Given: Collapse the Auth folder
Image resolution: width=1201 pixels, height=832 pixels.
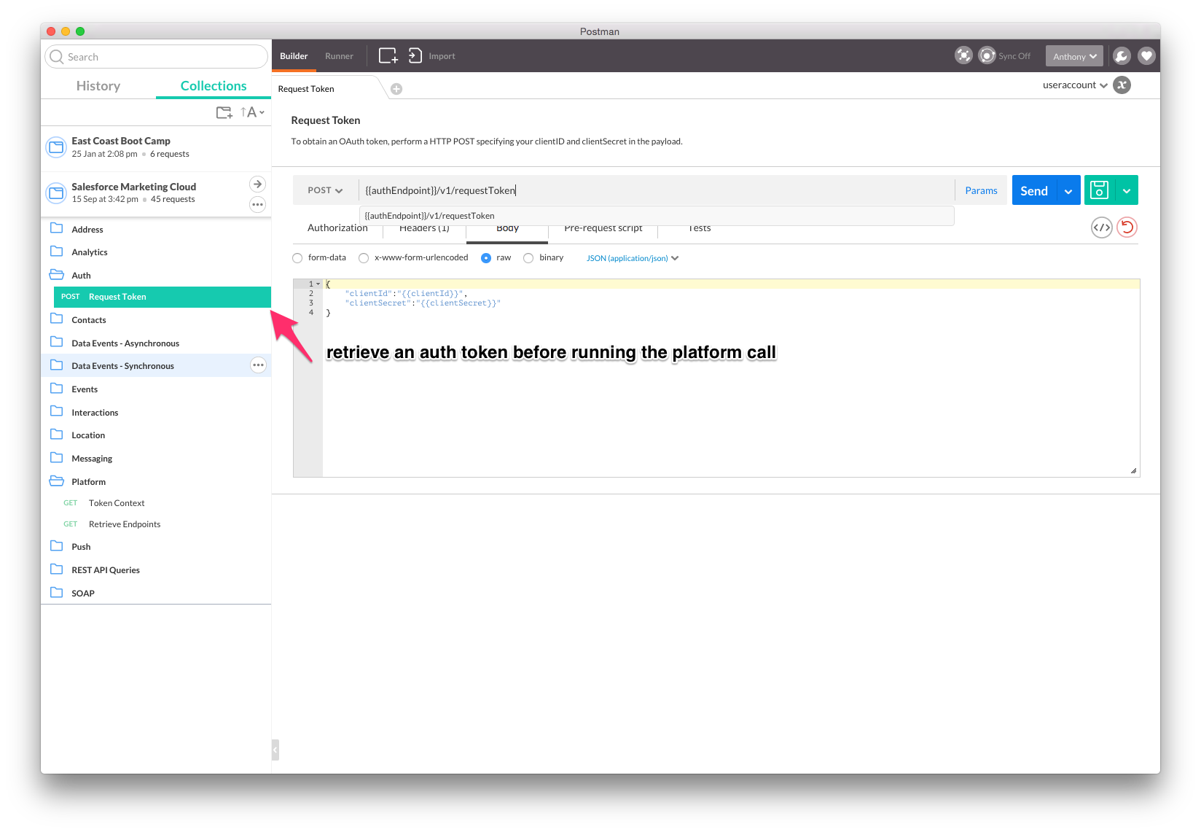Looking at the screenshot, I should (x=56, y=274).
